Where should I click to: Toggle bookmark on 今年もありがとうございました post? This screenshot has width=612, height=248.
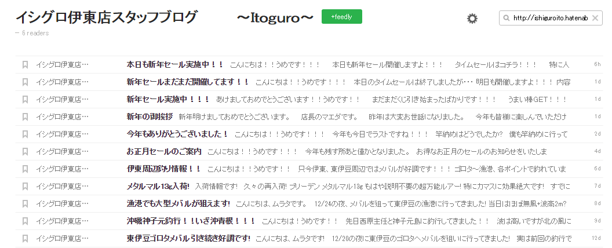pyautogui.click(x=25, y=134)
